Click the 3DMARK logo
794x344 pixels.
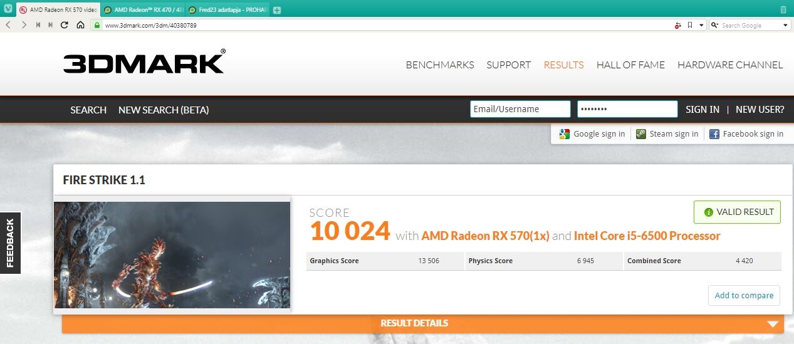[x=144, y=62]
